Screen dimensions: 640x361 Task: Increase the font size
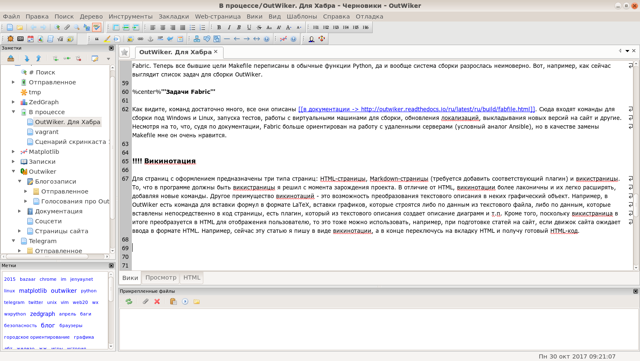(289, 27)
